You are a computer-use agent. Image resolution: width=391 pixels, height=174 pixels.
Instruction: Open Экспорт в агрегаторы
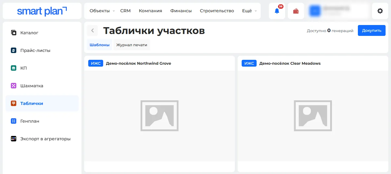click(x=42, y=139)
